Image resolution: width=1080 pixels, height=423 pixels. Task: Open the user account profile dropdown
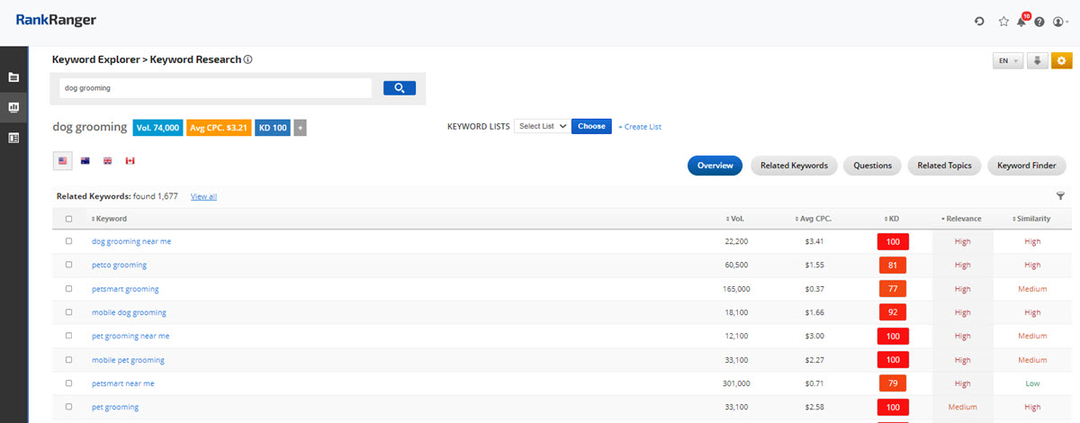(1060, 22)
